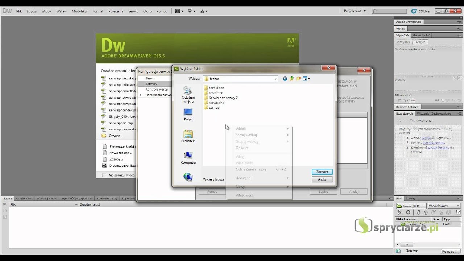Open the Projektant workspace dropdown
The height and width of the screenshot is (261, 464).
pos(355,11)
